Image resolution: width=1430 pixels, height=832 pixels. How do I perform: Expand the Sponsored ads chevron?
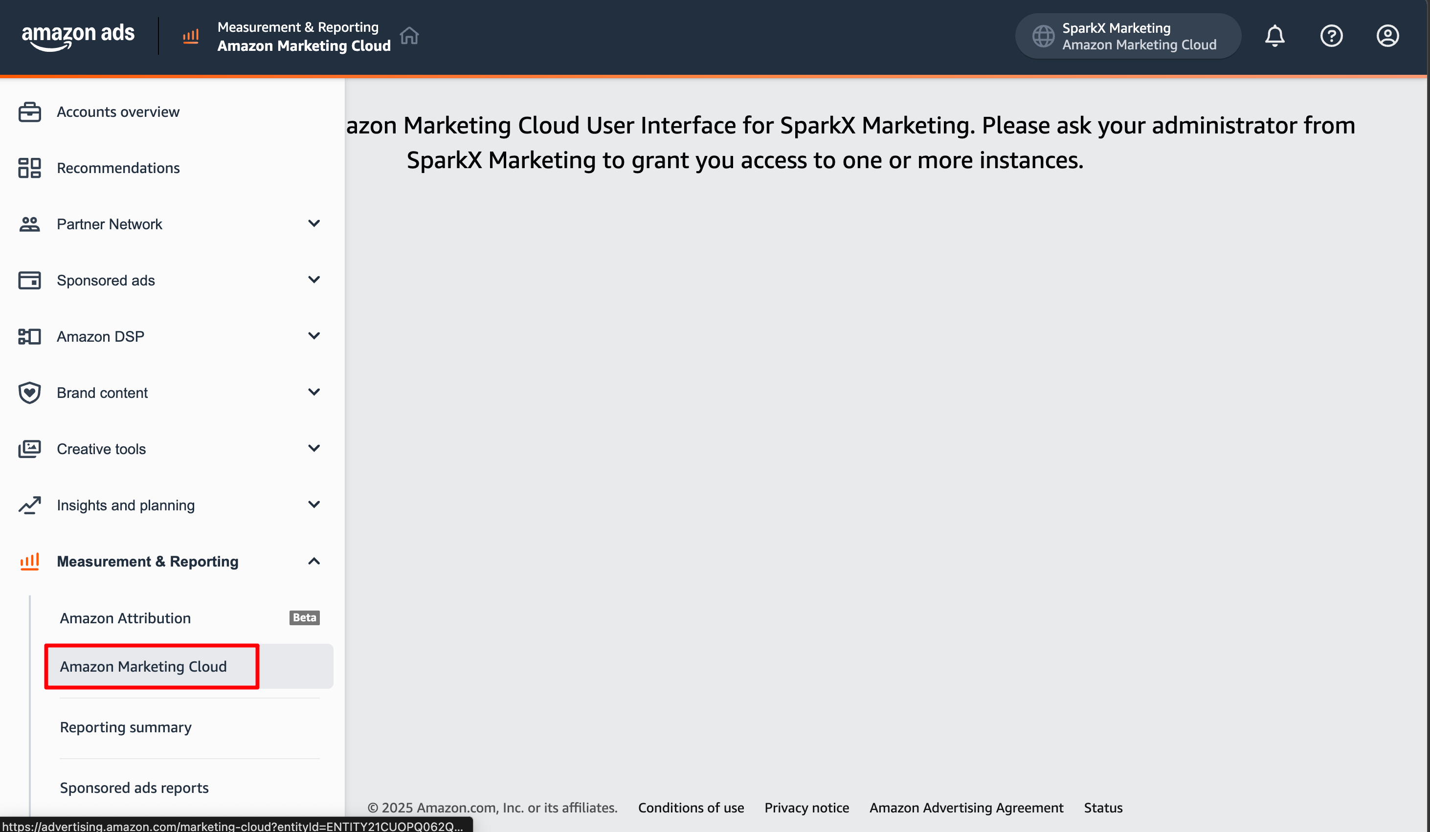pos(314,280)
